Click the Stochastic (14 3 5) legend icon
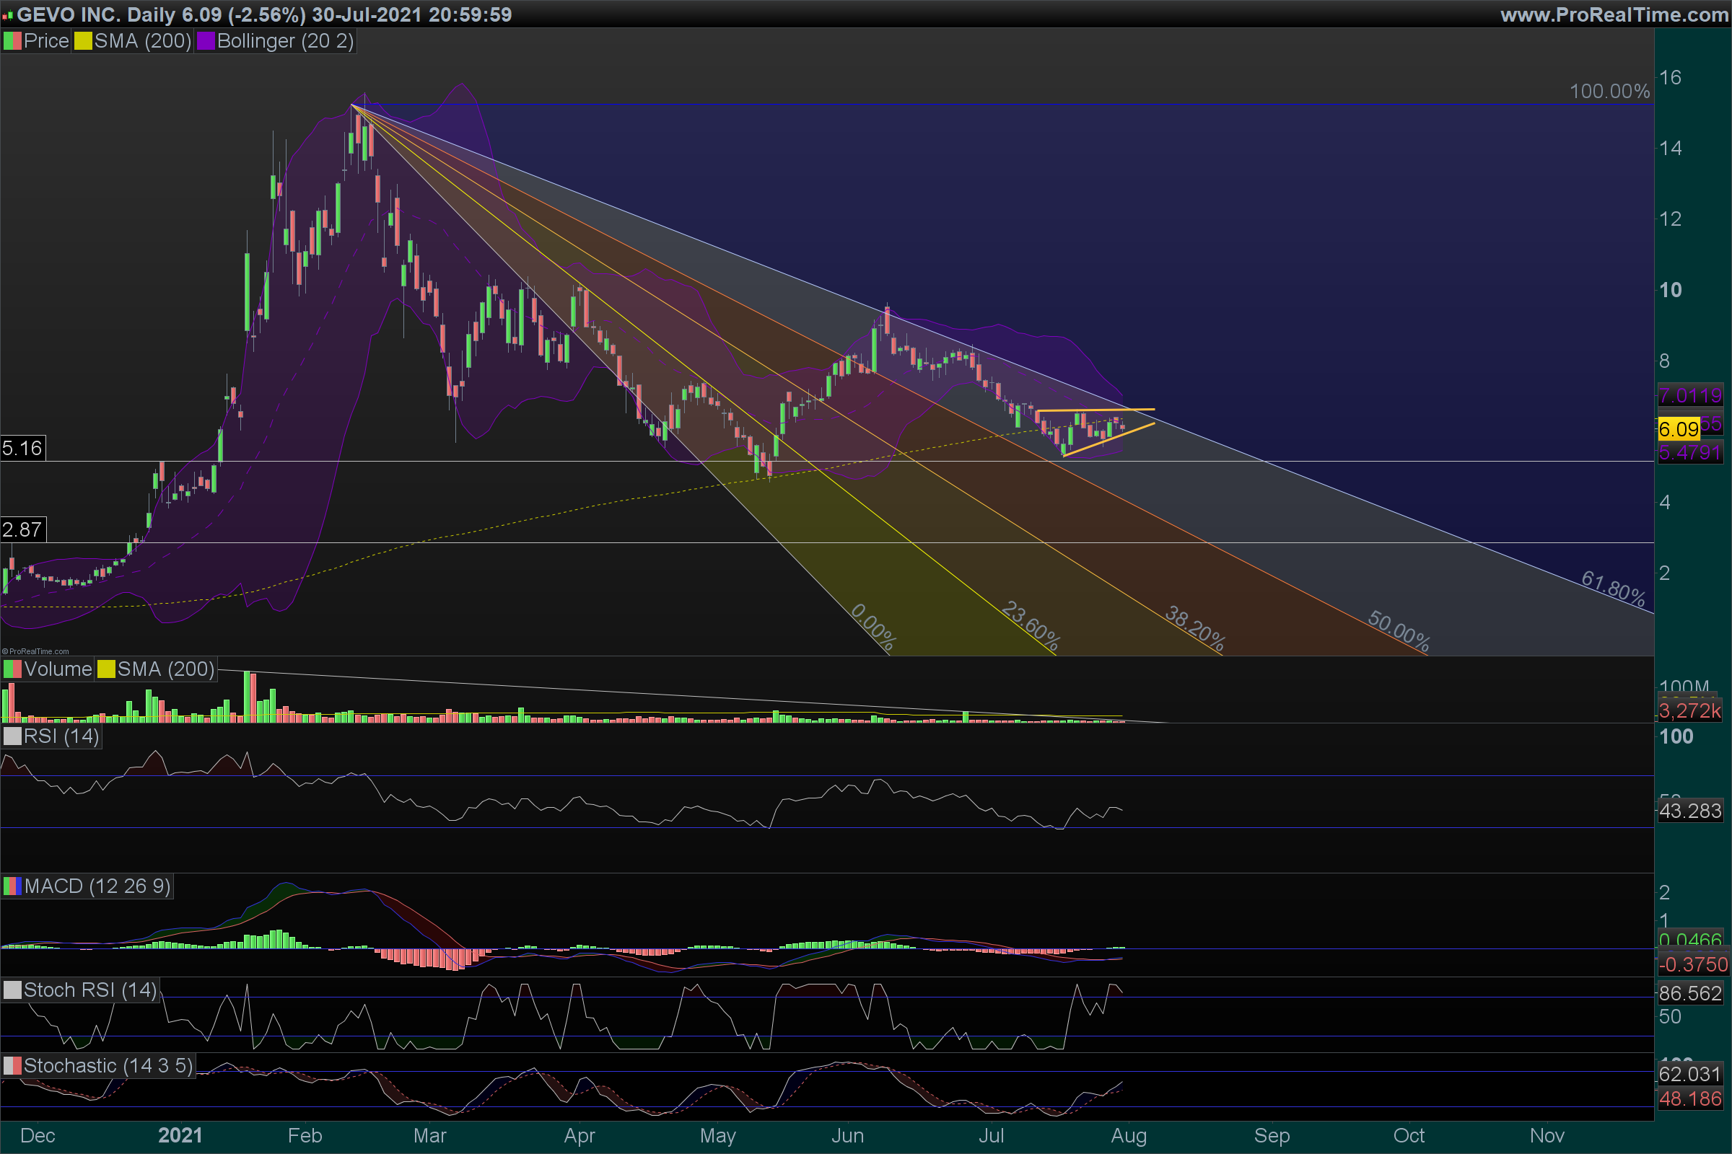Viewport: 1732px width, 1154px height. pyautogui.click(x=12, y=1066)
